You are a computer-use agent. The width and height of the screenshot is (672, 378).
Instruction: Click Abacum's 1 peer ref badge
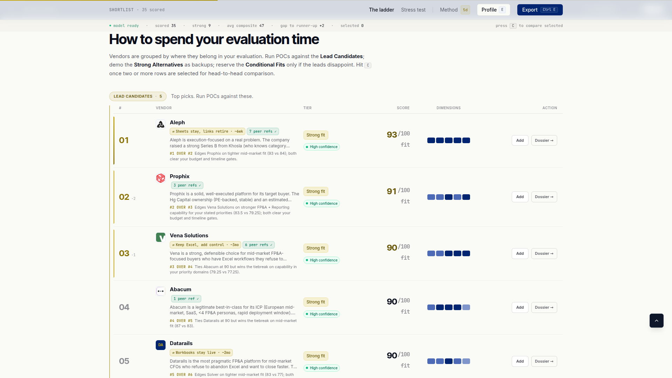click(x=186, y=299)
